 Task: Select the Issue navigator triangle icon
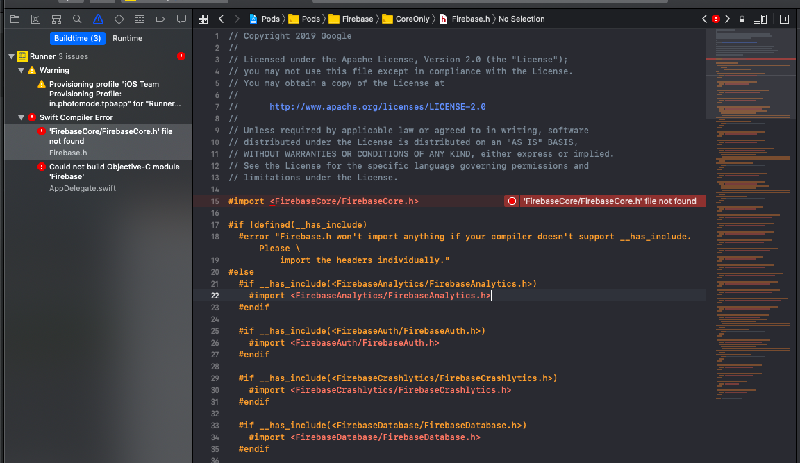click(x=98, y=19)
